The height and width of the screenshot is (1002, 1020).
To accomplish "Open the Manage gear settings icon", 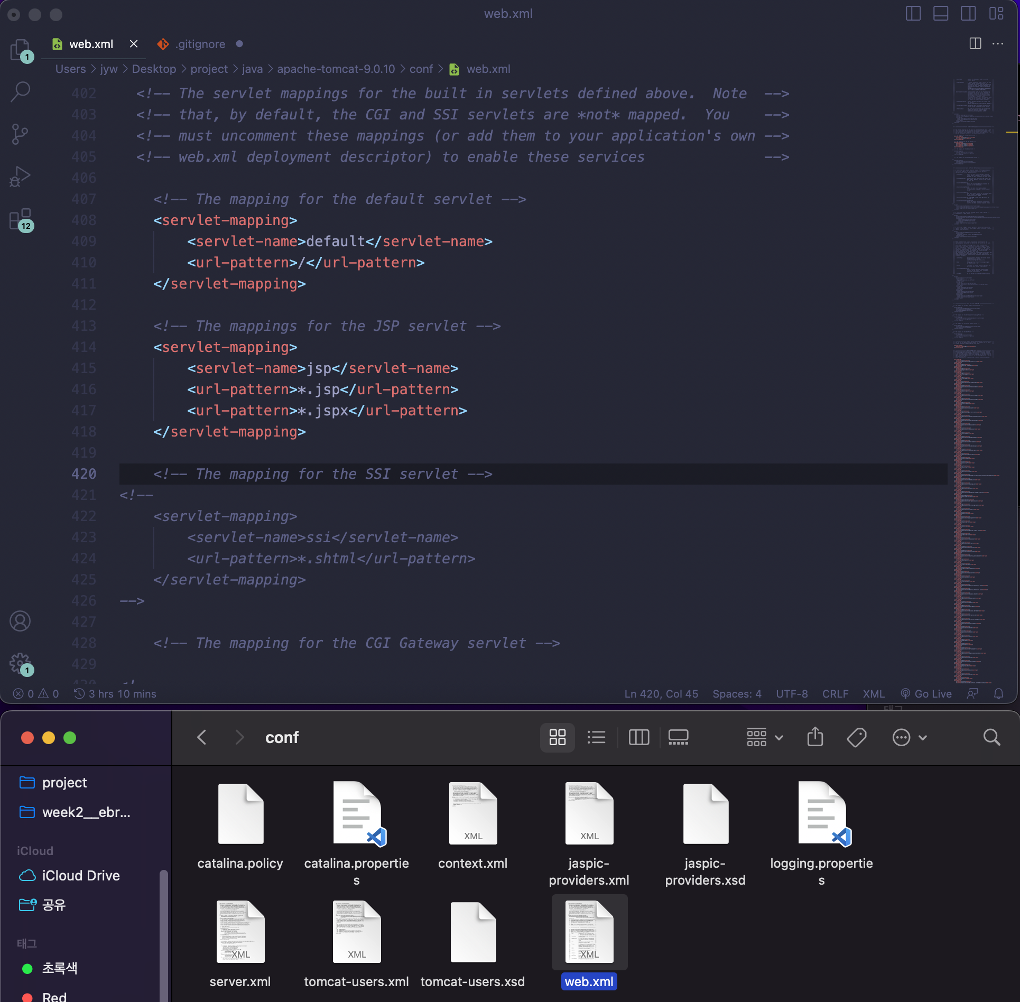I will pyautogui.click(x=21, y=662).
